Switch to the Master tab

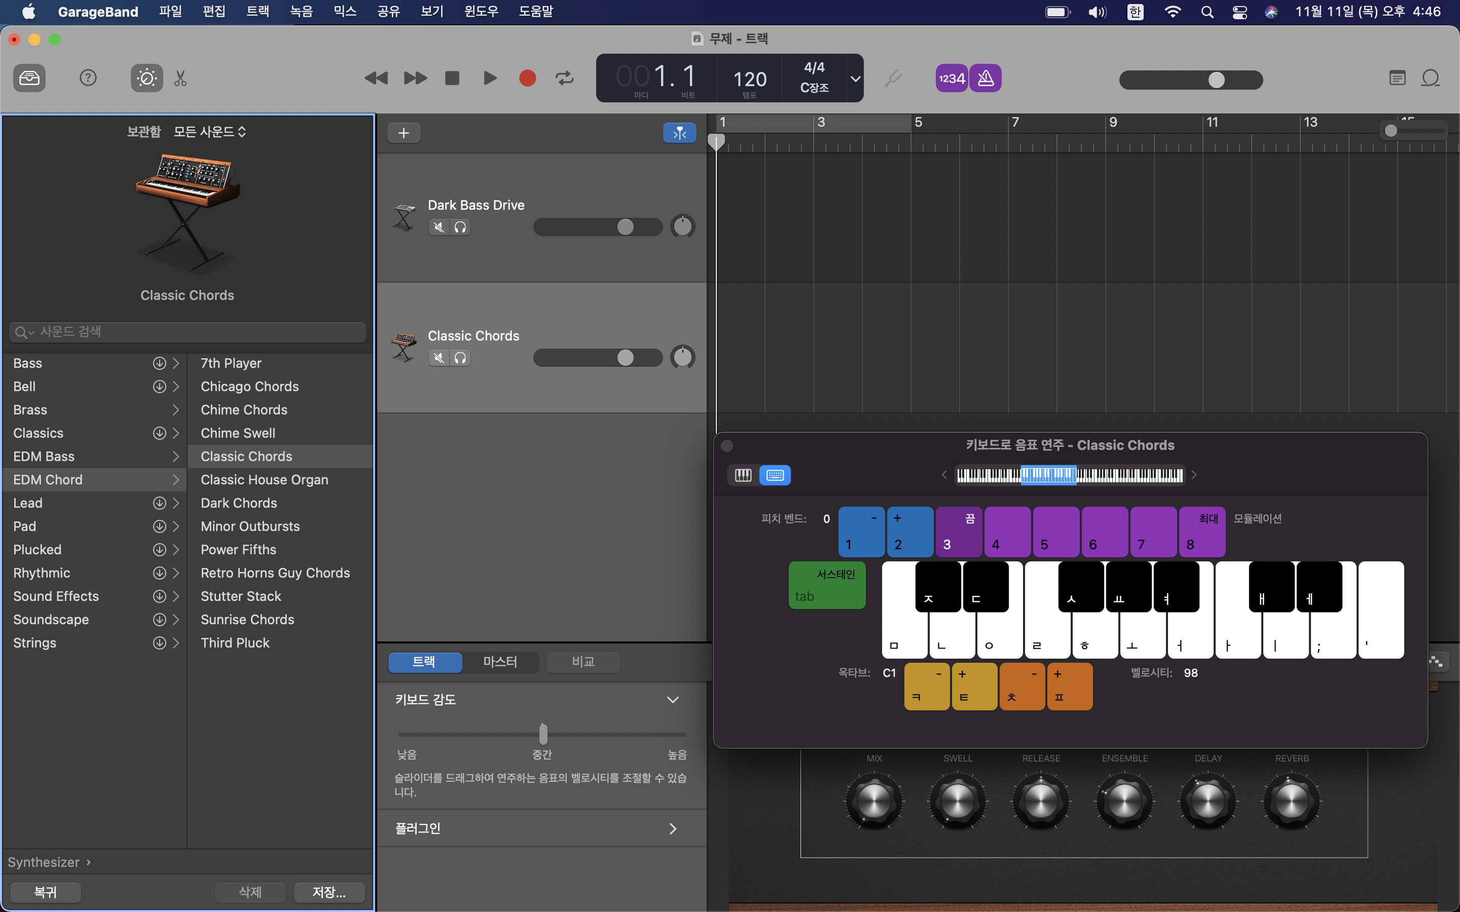500,662
